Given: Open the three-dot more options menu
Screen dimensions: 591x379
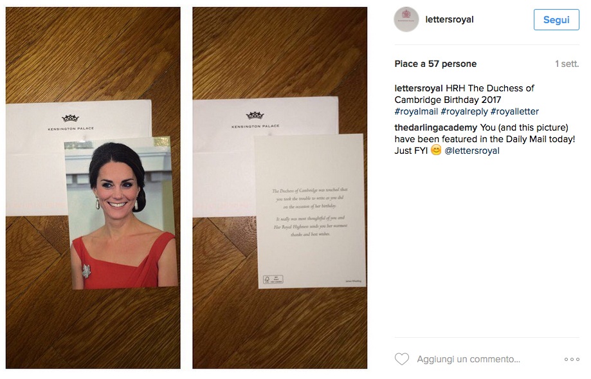Looking at the screenshot, I should (x=572, y=360).
